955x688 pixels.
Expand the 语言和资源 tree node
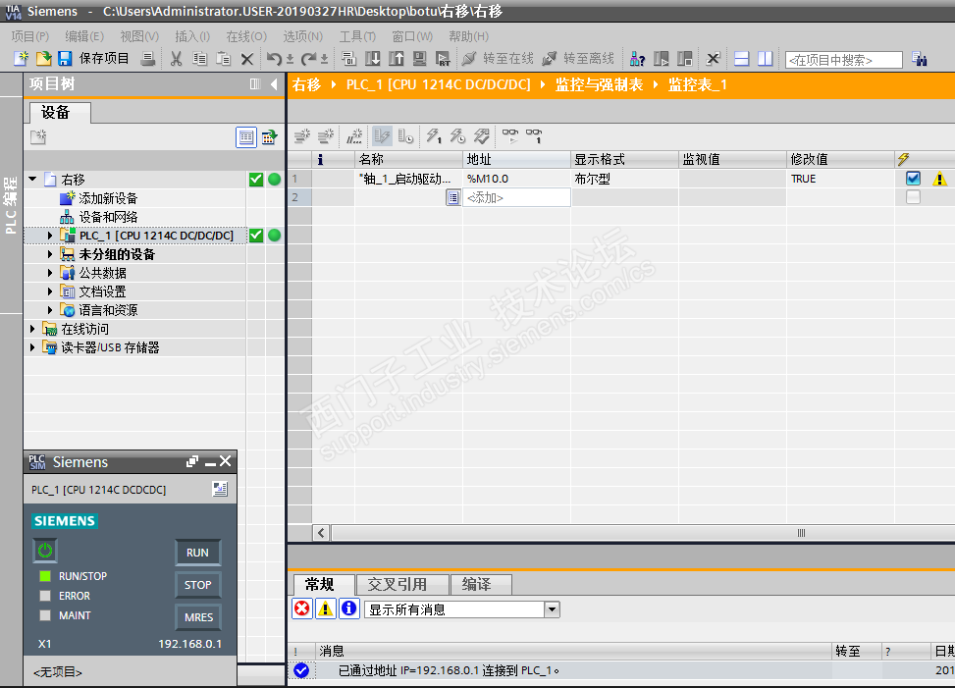tap(50, 310)
